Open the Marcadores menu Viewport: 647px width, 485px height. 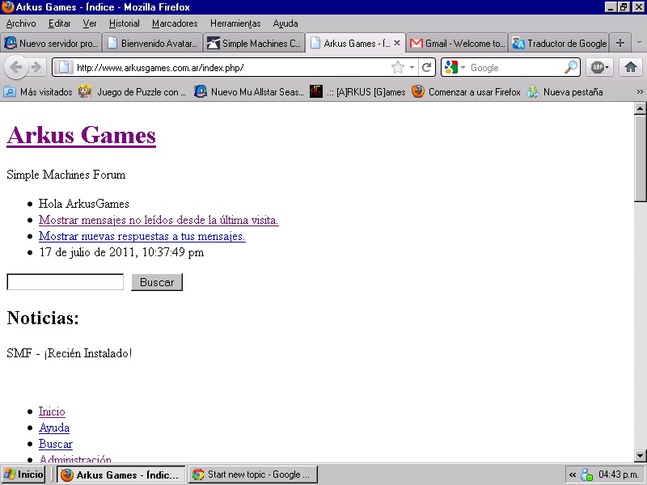point(175,23)
